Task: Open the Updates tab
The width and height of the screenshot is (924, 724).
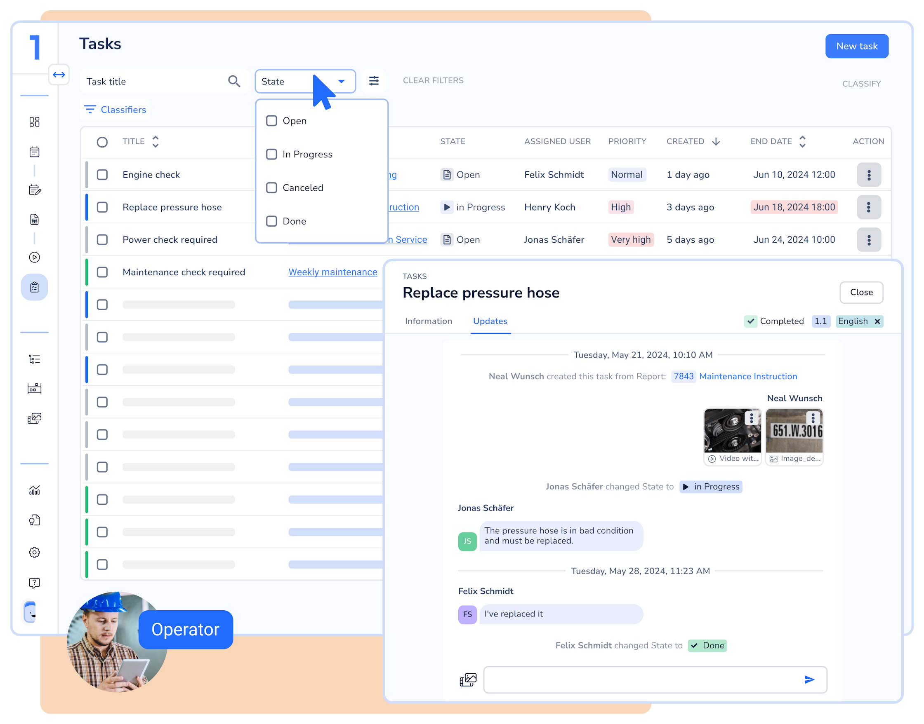Action: pyautogui.click(x=490, y=321)
